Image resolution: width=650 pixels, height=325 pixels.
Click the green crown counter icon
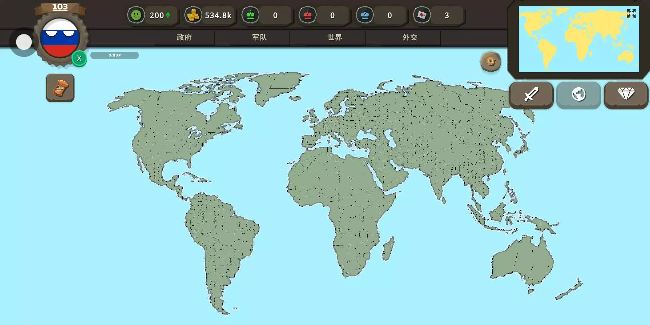click(x=250, y=15)
